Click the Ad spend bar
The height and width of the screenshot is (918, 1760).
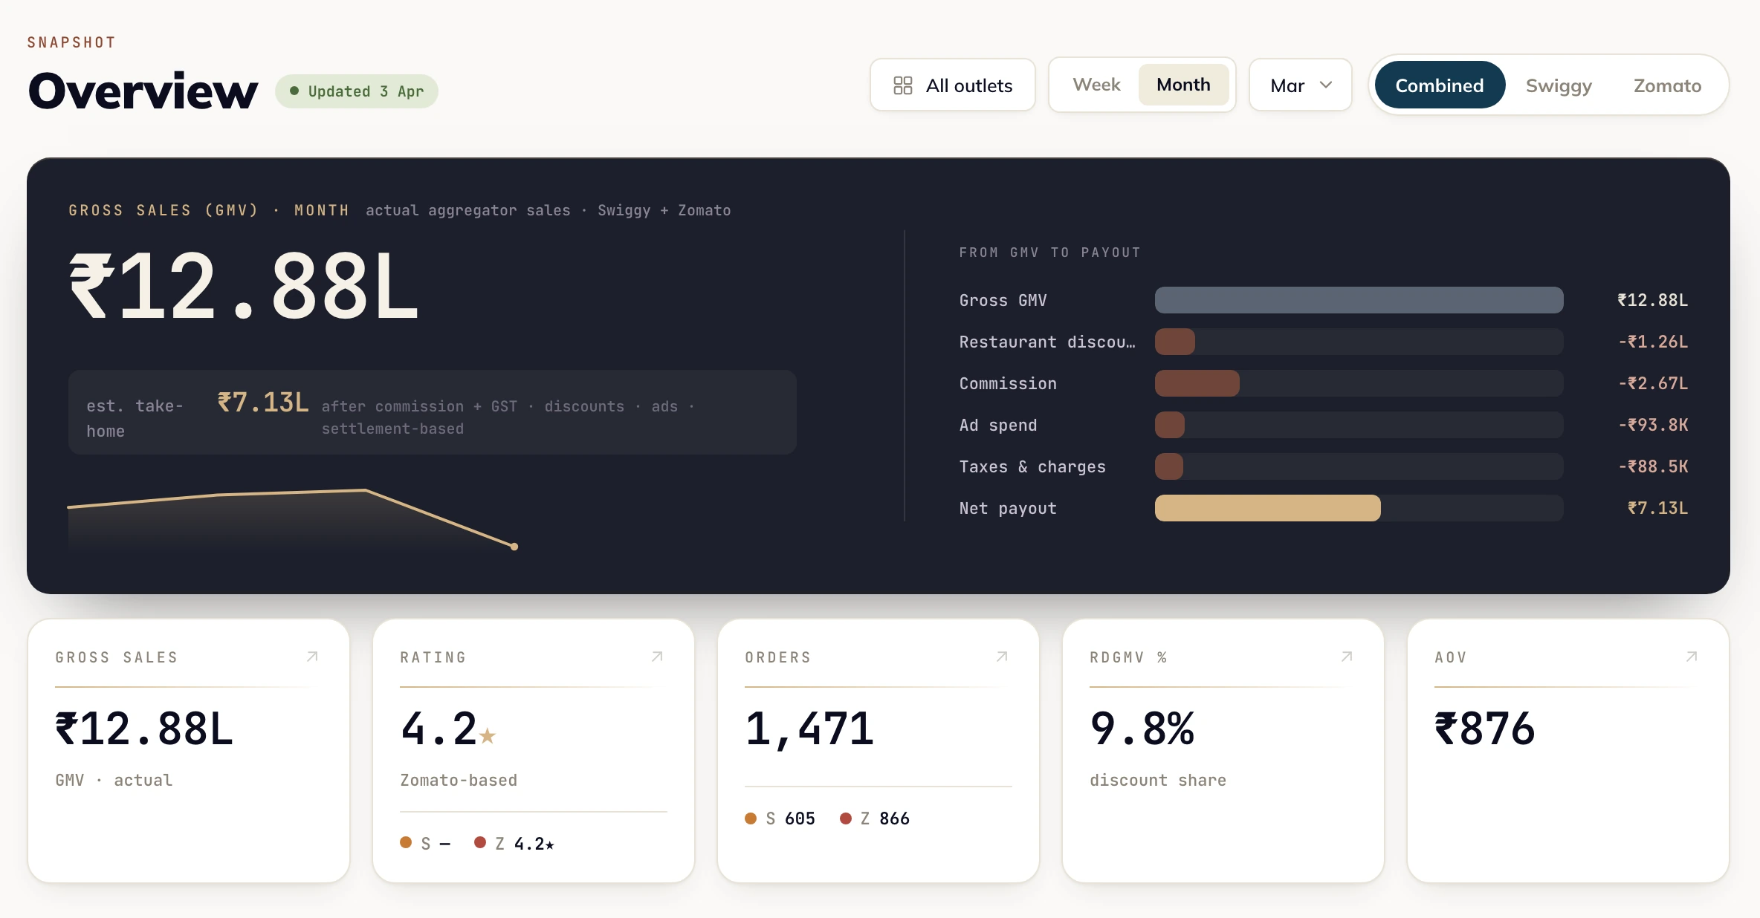point(1170,425)
